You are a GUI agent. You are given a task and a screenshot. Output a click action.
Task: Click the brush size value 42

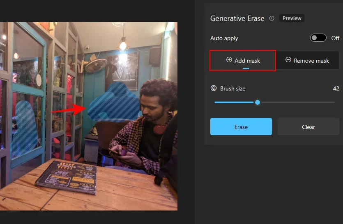coord(336,88)
